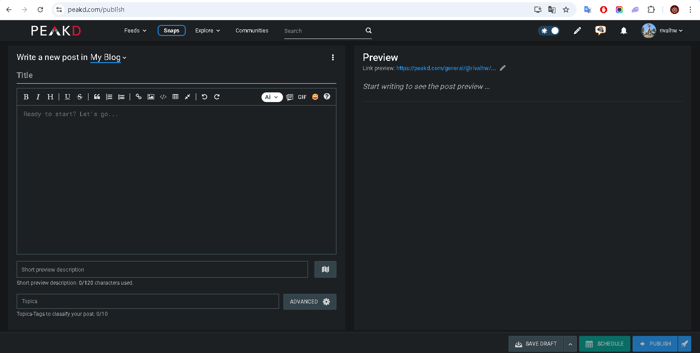This screenshot has height=353, width=700.
Task: Insert a numbered list
Action: coord(109,97)
